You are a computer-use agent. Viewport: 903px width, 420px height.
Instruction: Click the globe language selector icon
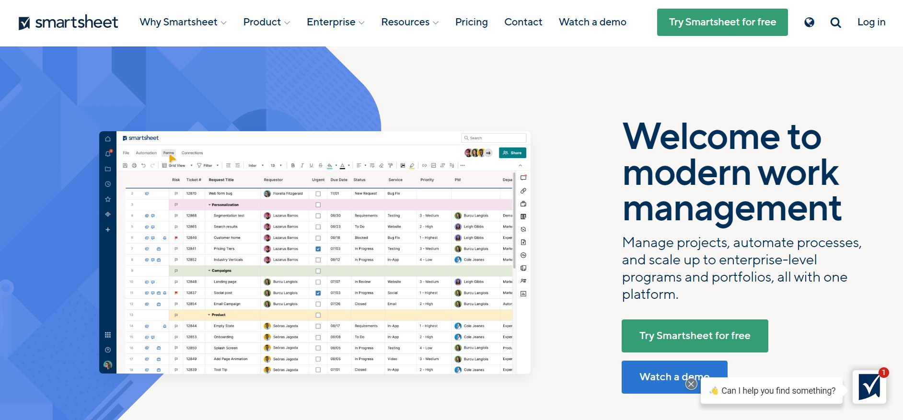pyautogui.click(x=809, y=23)
